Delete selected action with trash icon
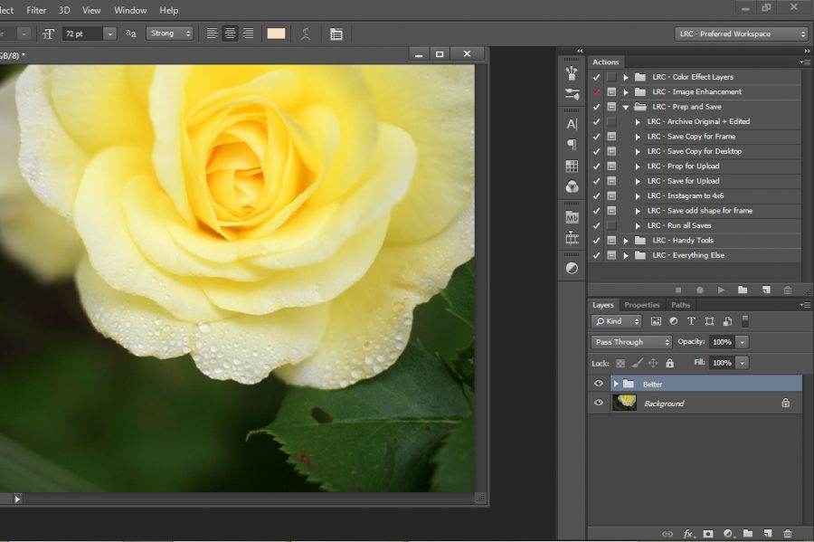Screen dimensions: 814x542 pos(788,290)
